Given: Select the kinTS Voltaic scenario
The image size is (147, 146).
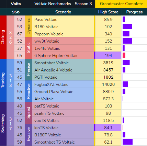Looking at the screenshot, I should pyautogui.click(x=63, y=128).
